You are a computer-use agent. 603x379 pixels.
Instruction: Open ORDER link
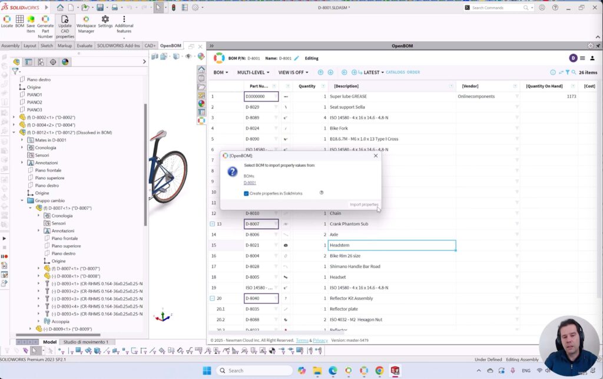[413, 72]
